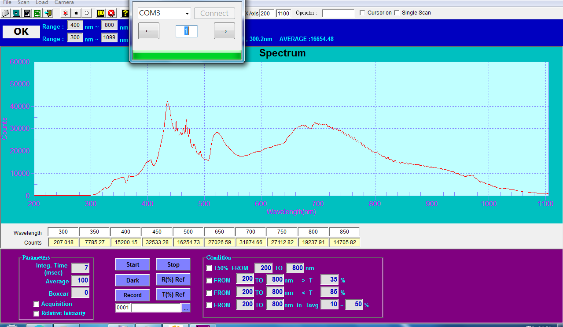This screenshot has width=563, height=327.
Task: Click the second Range end field 1099
Action: click(x=110, y=38)
